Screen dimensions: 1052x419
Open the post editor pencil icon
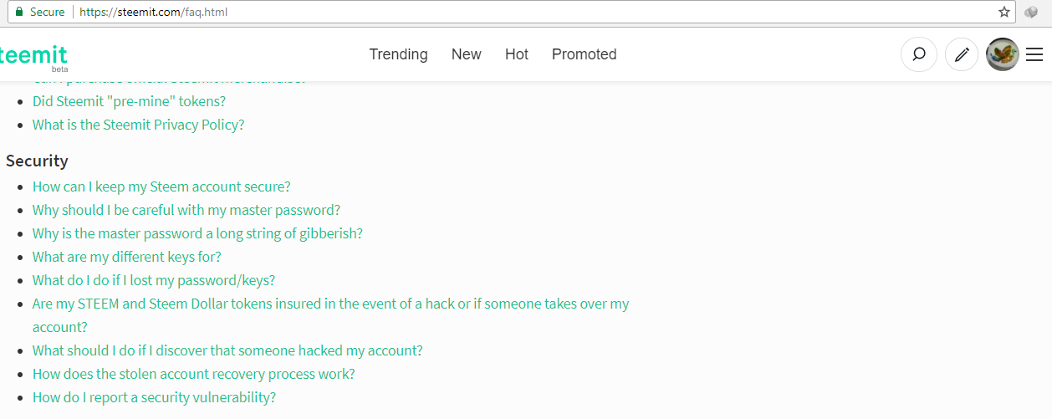click(962, 54)
